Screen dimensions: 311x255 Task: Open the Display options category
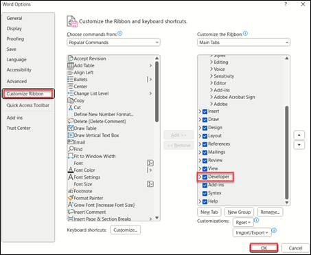click(14, 28)
